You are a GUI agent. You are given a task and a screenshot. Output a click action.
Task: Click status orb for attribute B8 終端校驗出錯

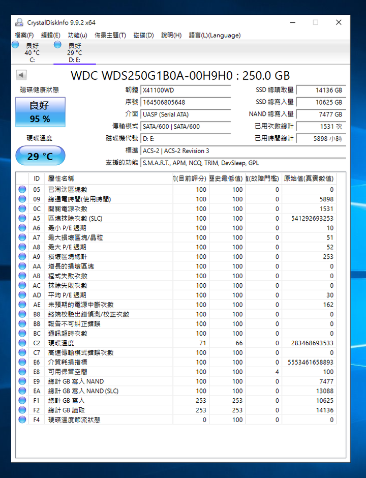click(22, 314)
